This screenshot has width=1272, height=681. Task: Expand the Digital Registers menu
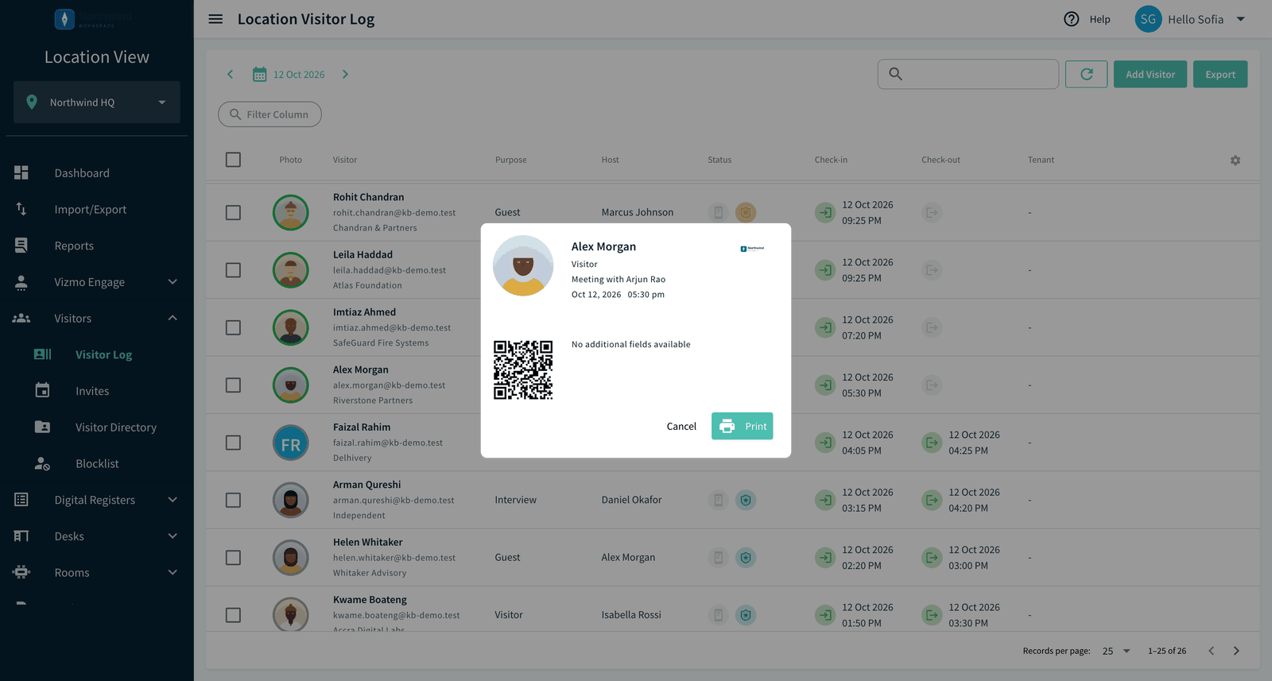click(97, 500)
